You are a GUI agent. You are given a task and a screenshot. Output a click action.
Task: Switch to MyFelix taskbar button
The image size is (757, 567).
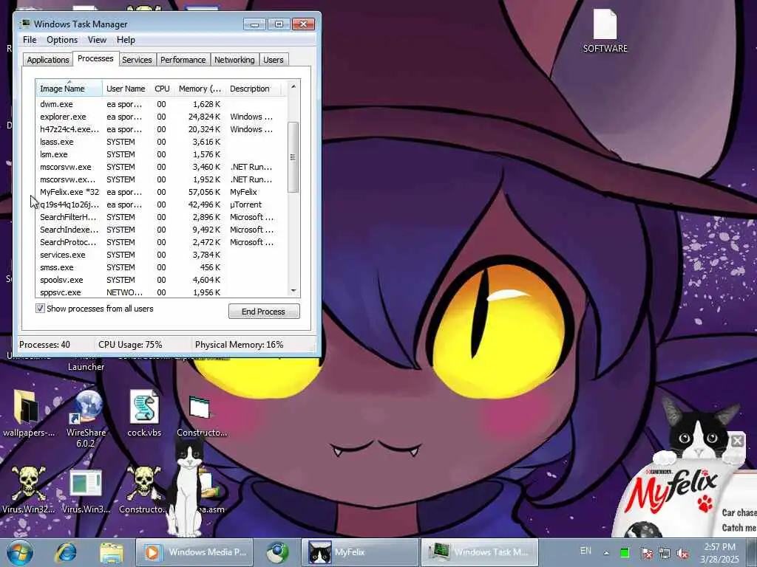[x=360, y=552]
